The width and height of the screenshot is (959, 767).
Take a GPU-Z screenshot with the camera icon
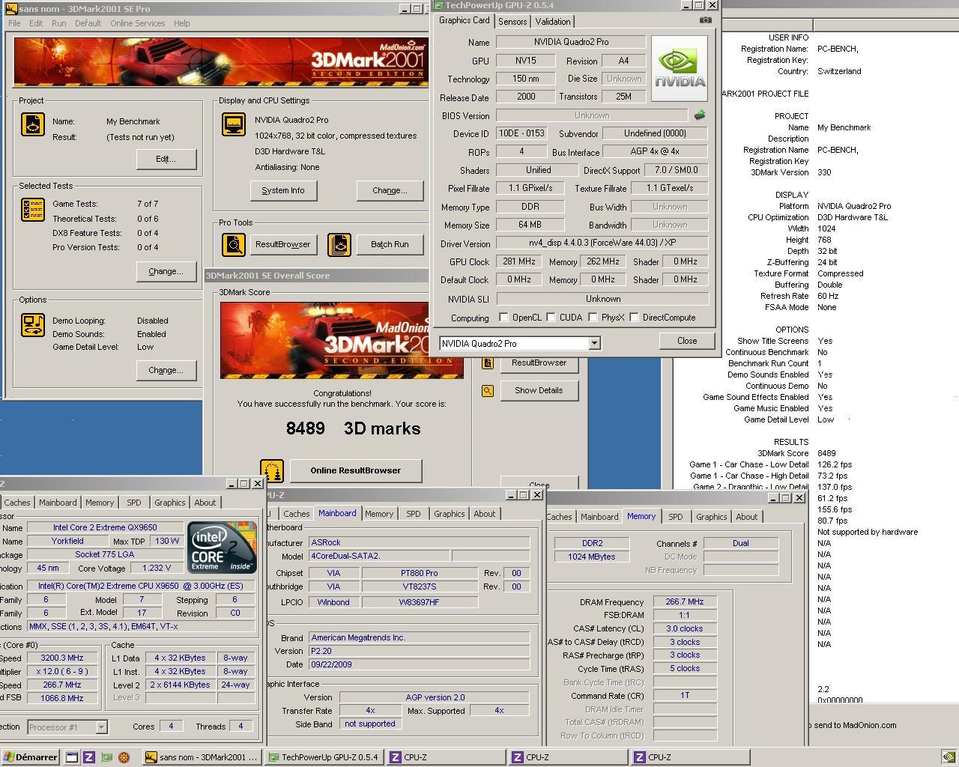[x=705, y=20]
